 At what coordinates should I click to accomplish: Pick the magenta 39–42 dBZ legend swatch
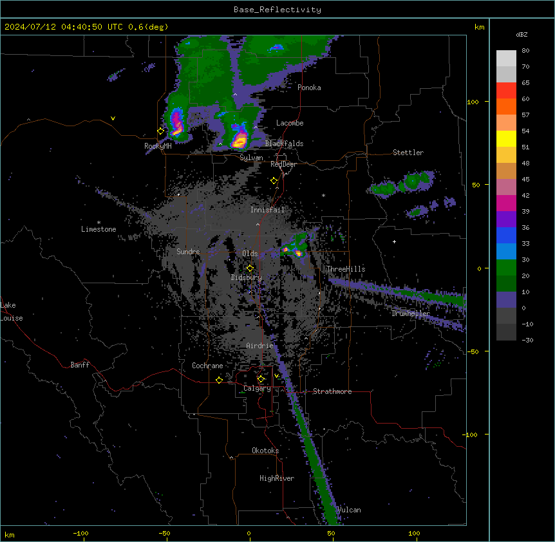coord(506,203)
